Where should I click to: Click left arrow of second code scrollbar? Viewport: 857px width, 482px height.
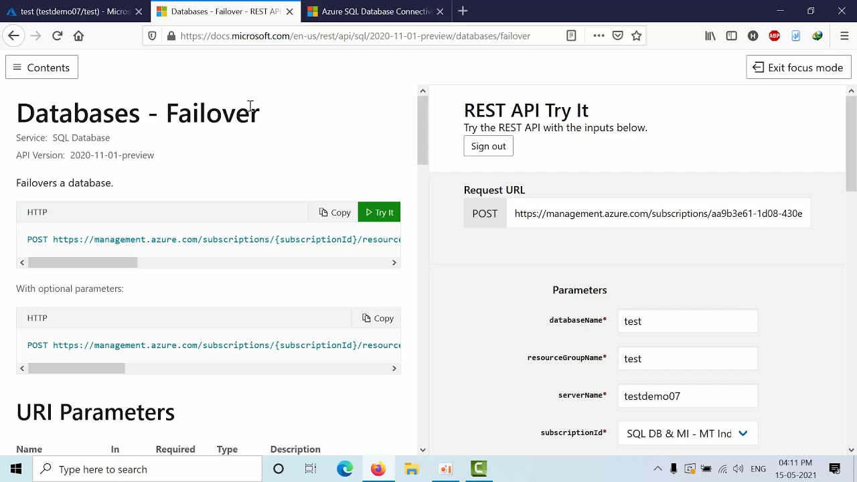[22, 368]
